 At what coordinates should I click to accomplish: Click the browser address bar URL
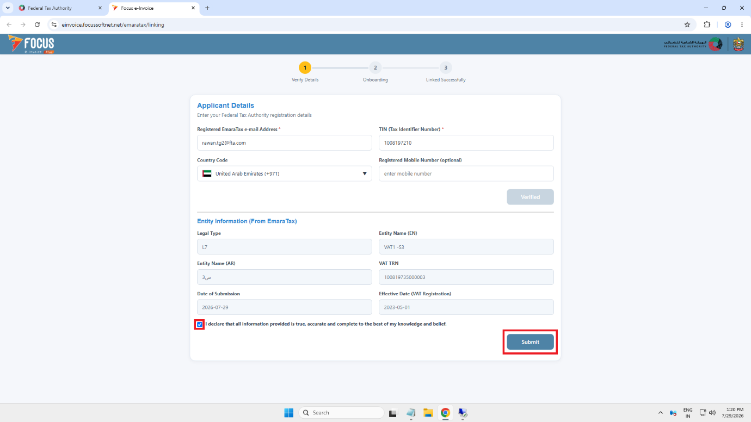coord(113,24)
